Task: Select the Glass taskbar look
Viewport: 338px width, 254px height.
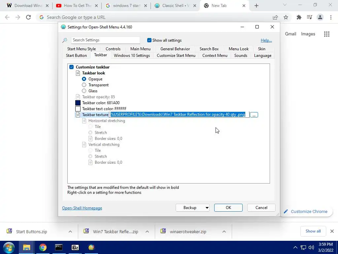Action: (84, 91)
